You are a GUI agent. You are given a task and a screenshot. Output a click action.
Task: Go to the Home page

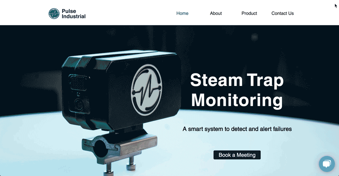click(x=182, y=14)
